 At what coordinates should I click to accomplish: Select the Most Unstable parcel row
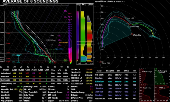[35, 80]
